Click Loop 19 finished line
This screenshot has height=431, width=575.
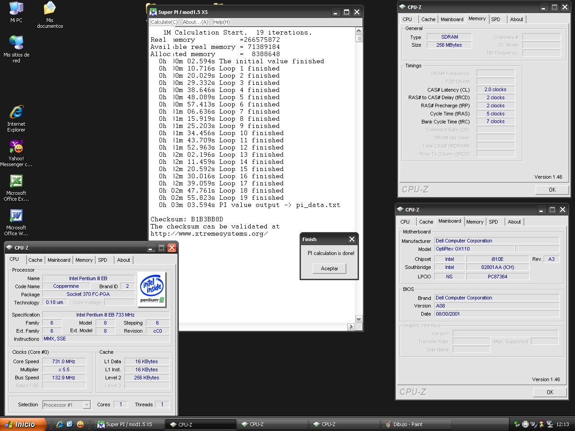[221, 198]
